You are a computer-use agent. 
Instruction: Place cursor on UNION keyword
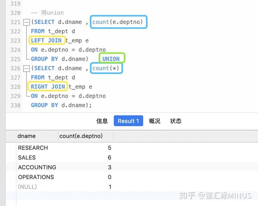click(x=111, y=59)
